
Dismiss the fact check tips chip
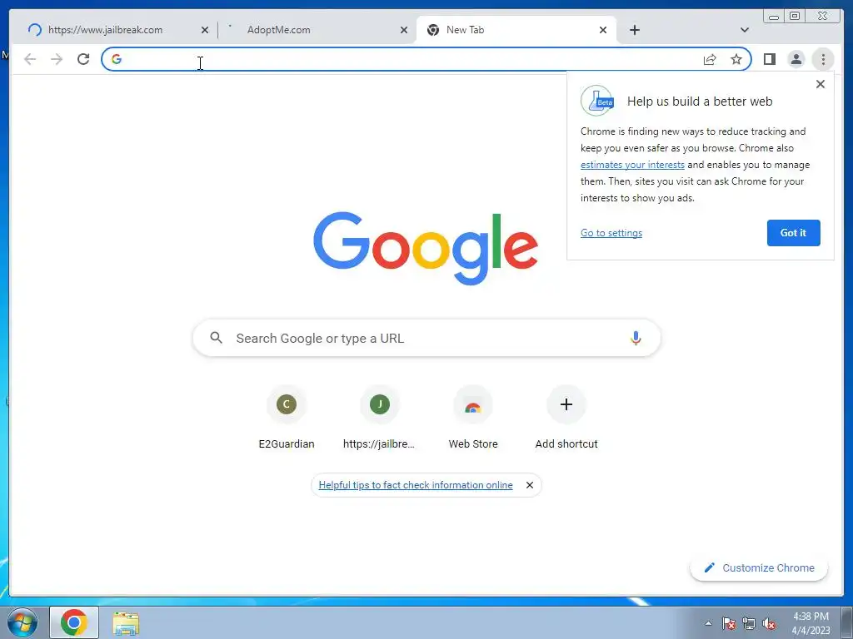click(x=529, y=485)
